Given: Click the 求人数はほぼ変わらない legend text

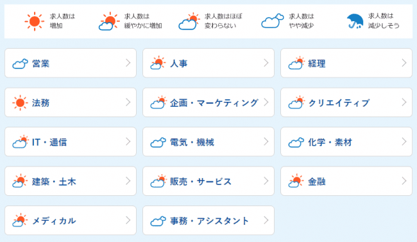Looking at the screenshot, I should [223, 21].
